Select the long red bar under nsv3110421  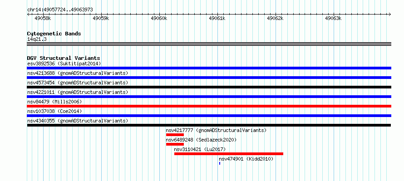click(x=229, y=154)
